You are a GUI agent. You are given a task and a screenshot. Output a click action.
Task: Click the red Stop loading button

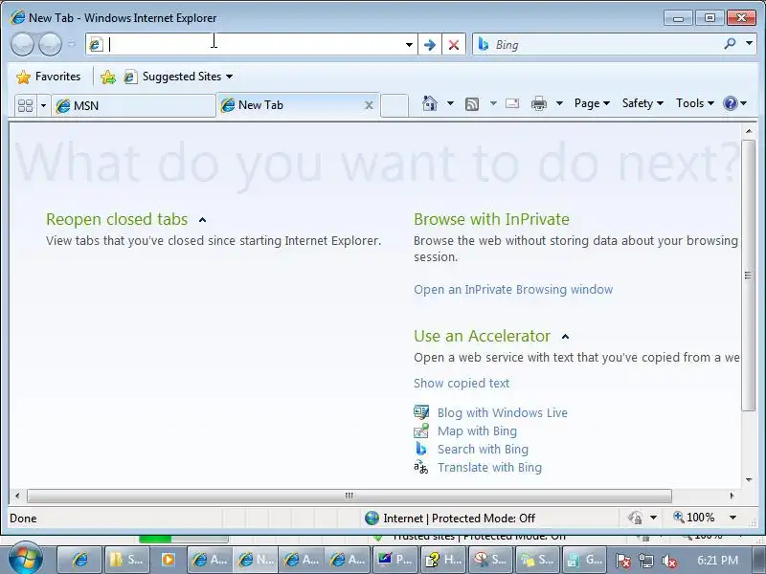coord(454,45)
